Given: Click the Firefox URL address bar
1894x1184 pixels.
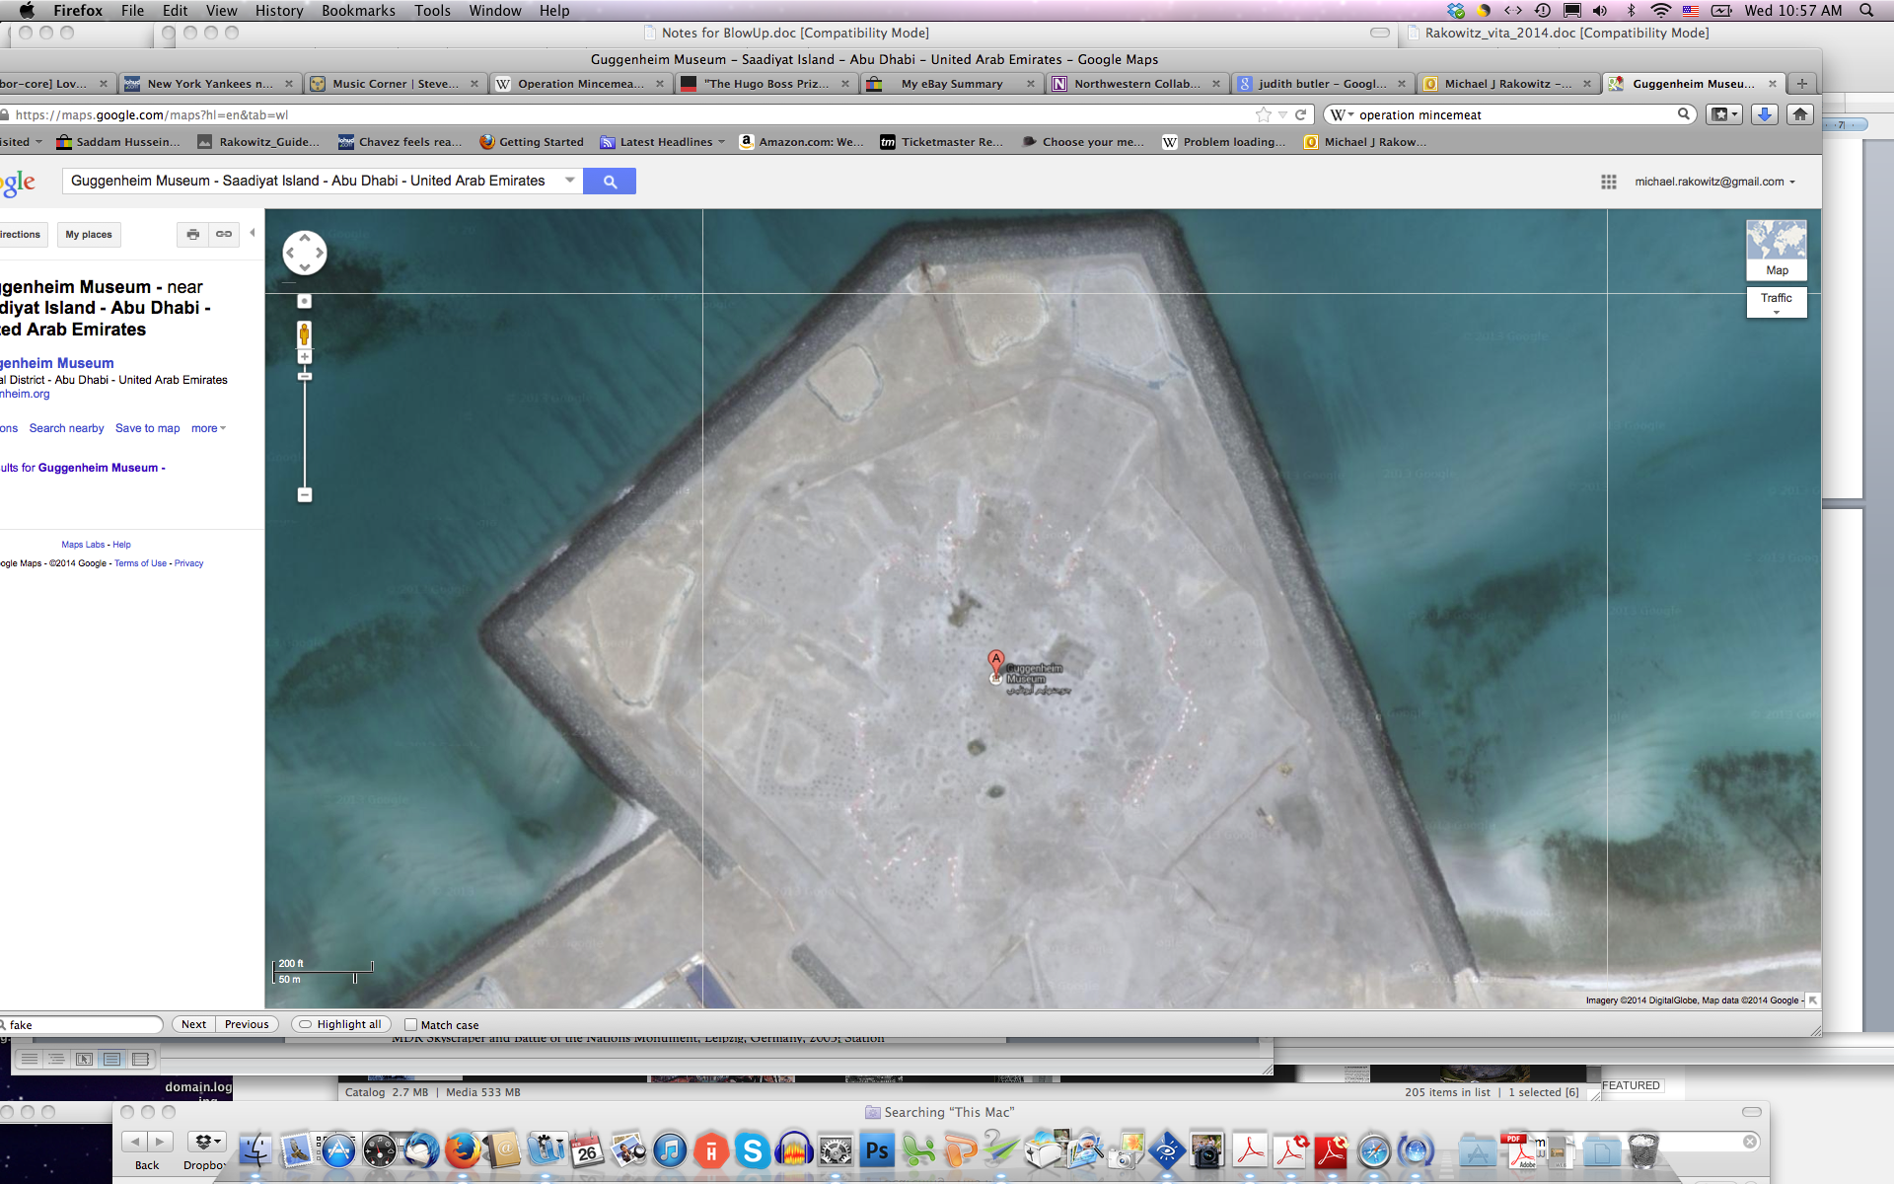Looking at the screenshot, I should coord(631,114).
